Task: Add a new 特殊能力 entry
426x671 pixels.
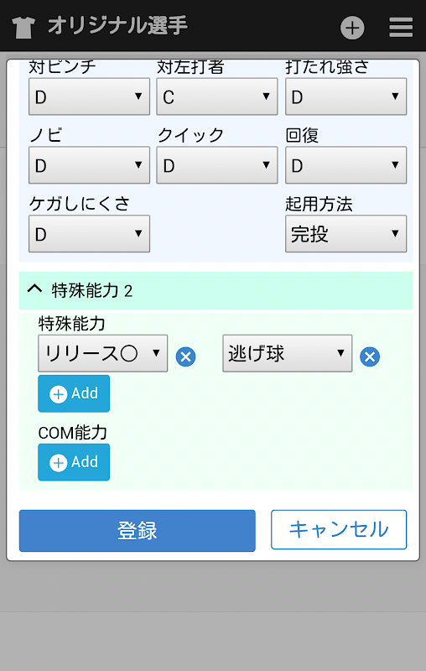Action: (74, 393)
